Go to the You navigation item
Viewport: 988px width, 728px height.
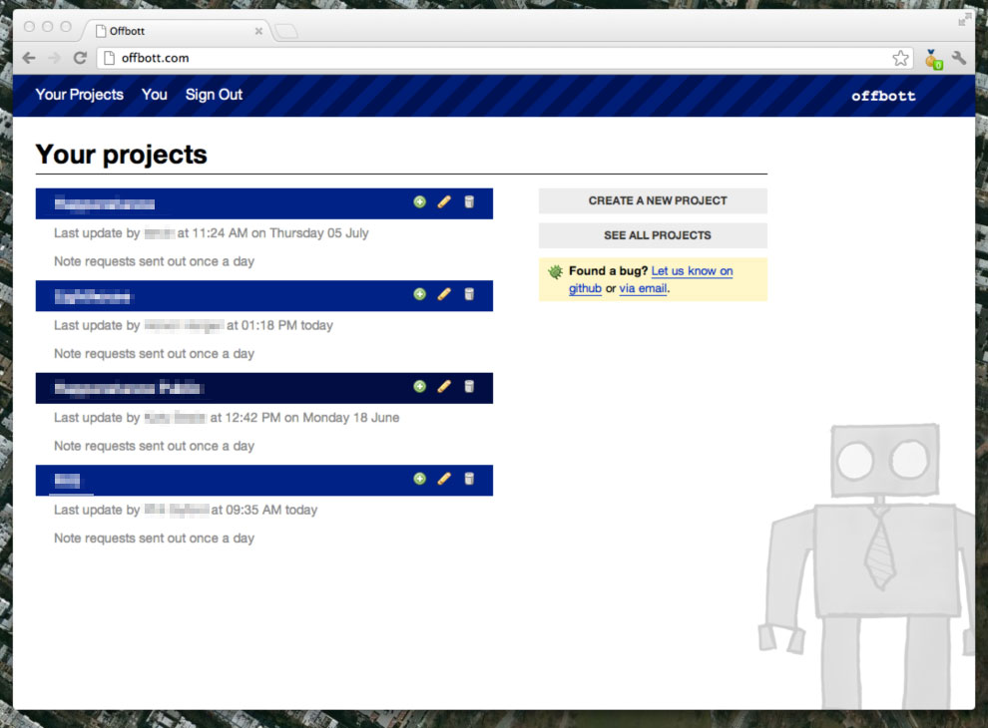(x=154, y=95)
